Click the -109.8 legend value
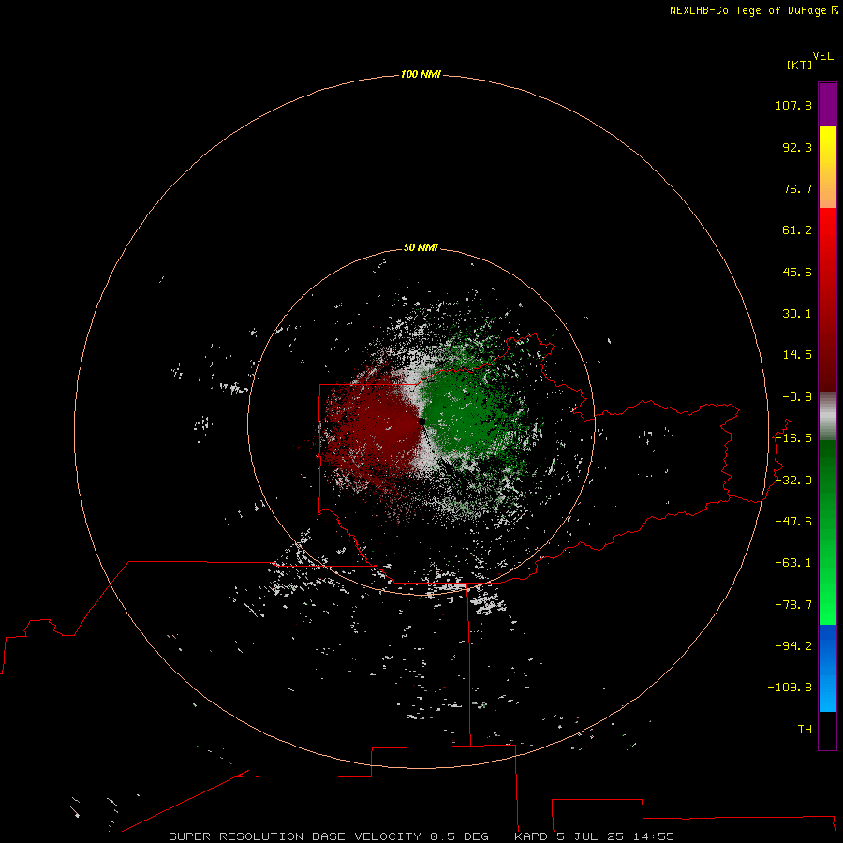843x843 pixels. pyautogui.click(x=790, y=688)
